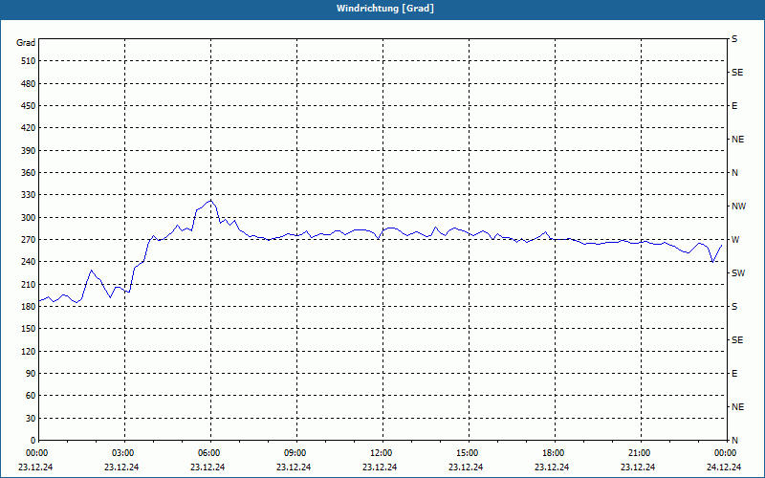This screenshot has width=765, height=478.
Task: Select the "60" degree axis label
Action: click(x=31, y=396)
